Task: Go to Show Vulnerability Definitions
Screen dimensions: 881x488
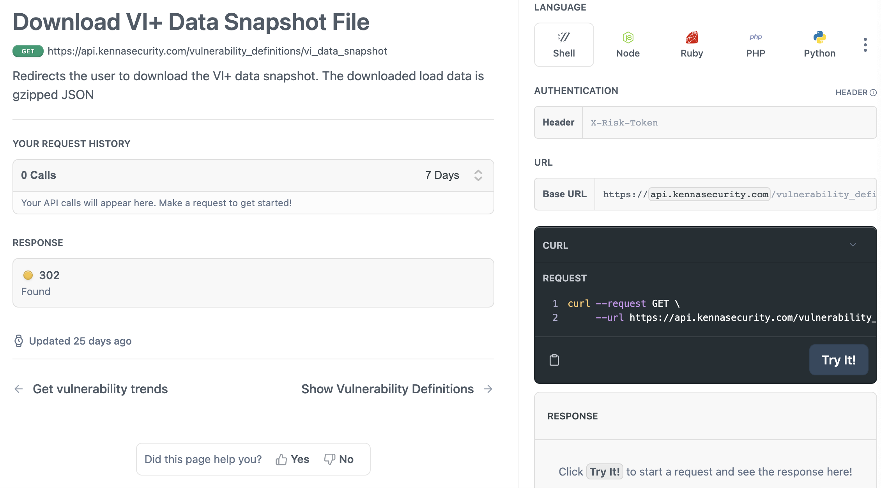Action: point(387,389)
